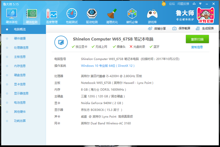220x147 pixels.
Task: Click the 三星 120G disk text
Action: point(103,96)
